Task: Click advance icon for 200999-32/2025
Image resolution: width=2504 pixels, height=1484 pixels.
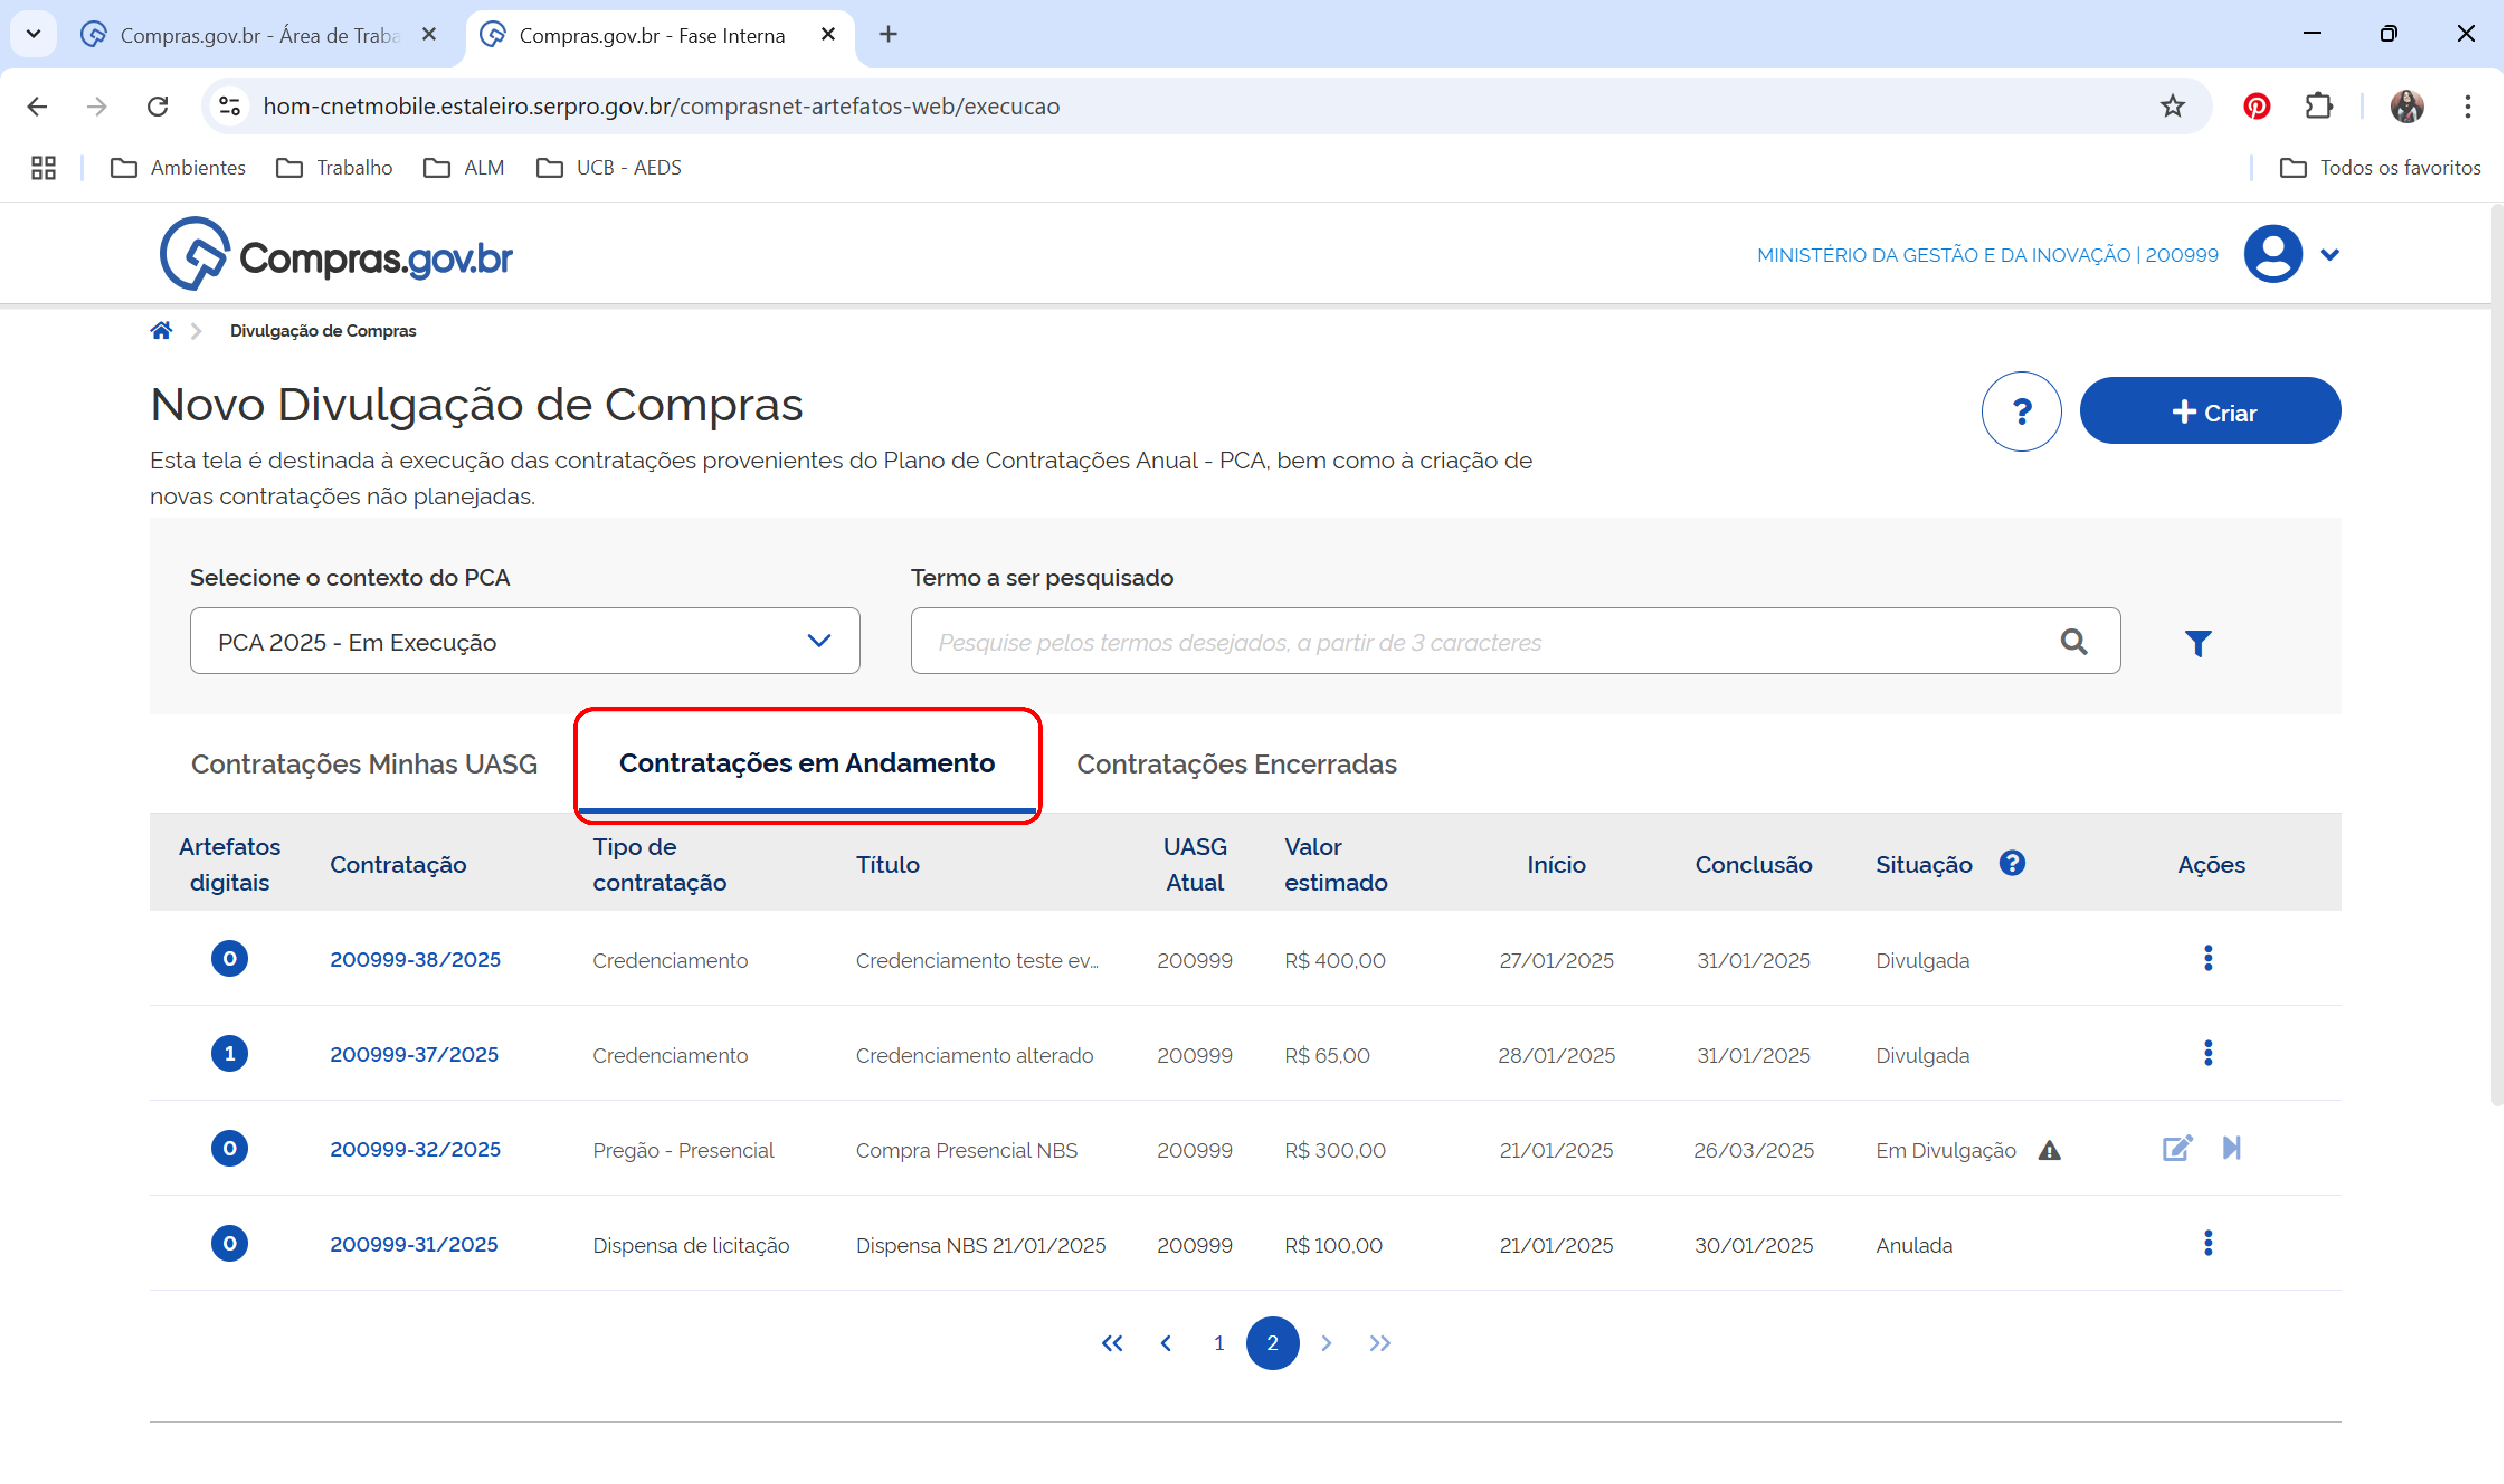Action: click(x=2232, y=1148)
